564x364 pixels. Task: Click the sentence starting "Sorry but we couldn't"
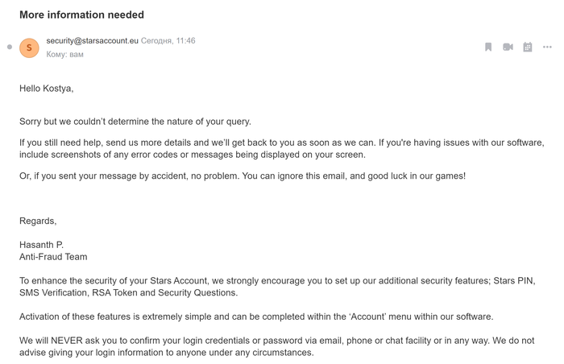pyautogui.click(x=135, y=122)
